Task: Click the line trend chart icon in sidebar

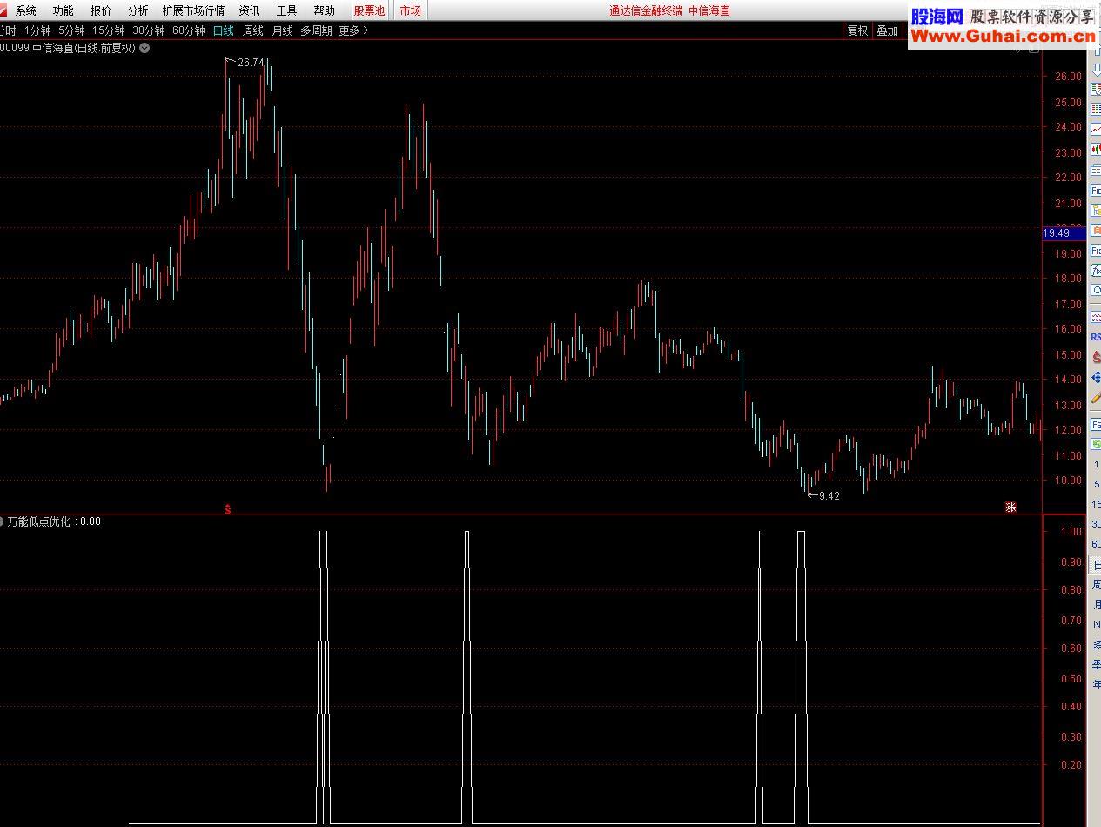Action: pos(1096,129)
